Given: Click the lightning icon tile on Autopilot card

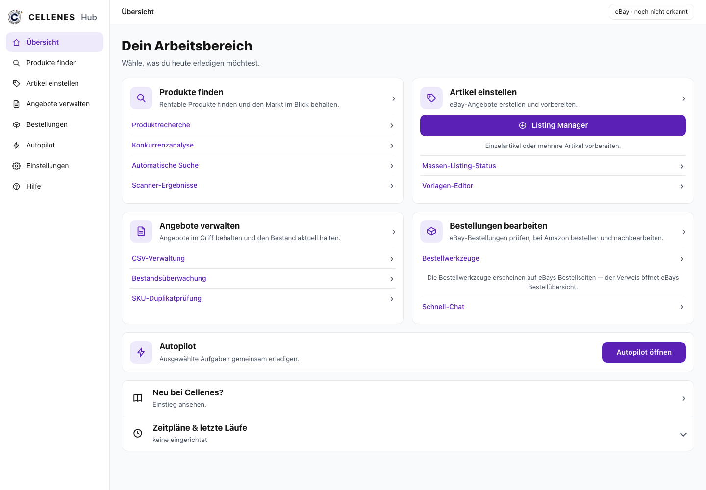Looking at the screenshot, I should point(141,352).
